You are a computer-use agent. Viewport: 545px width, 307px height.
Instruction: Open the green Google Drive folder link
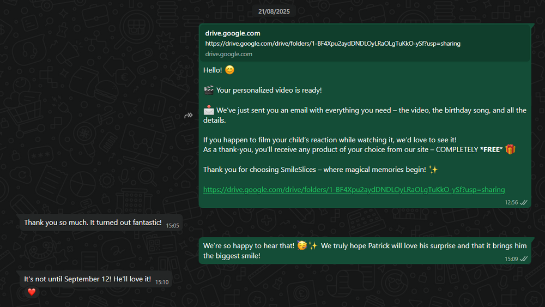pyautogui.click(x=354, y=190)
